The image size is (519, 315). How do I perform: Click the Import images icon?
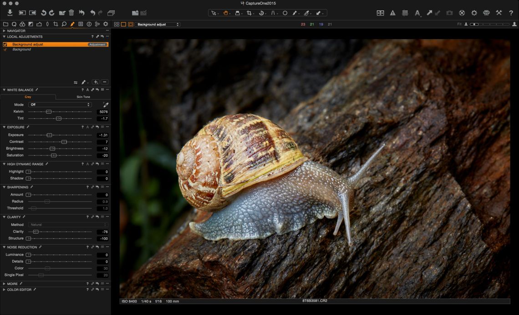click(10, 13)
